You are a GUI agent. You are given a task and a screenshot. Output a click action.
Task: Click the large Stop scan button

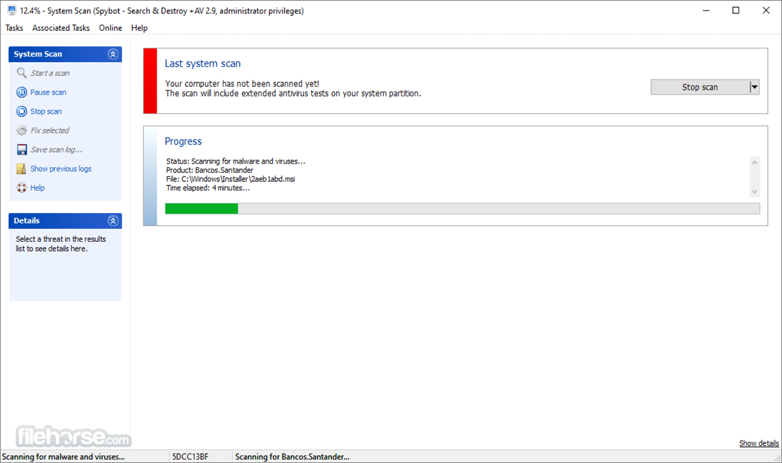tap(700, 87)
